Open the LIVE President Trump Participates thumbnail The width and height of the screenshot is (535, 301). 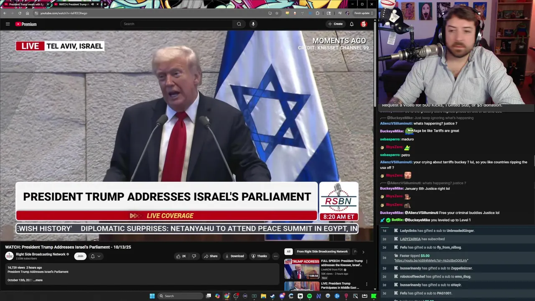pos(302,286)
